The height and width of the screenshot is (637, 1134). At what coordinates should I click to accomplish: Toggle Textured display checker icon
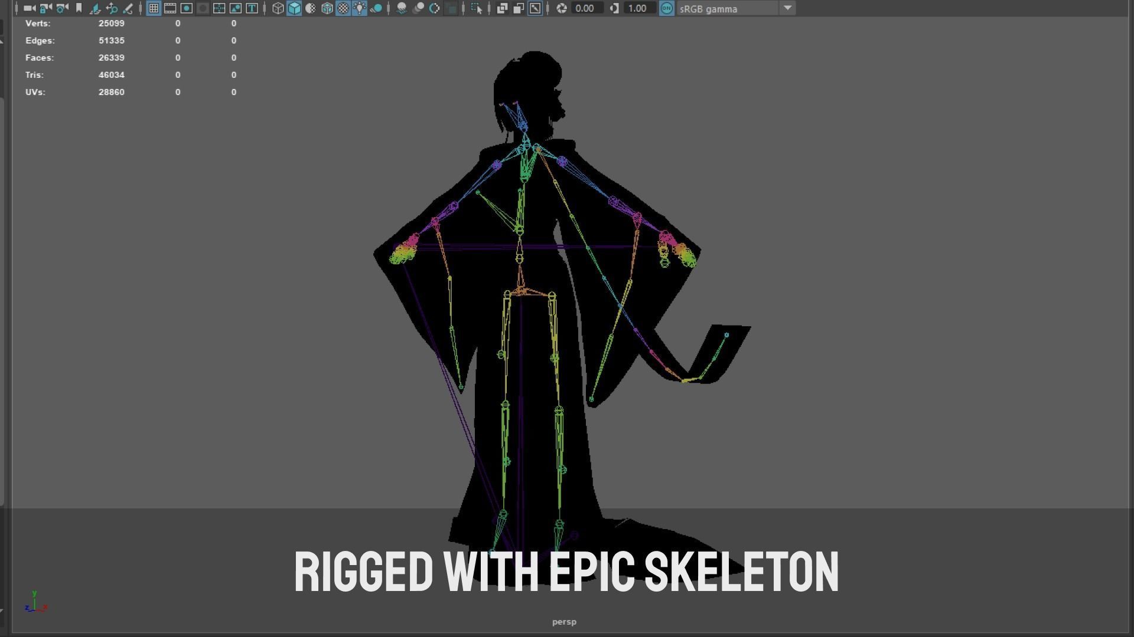[343, 8]
